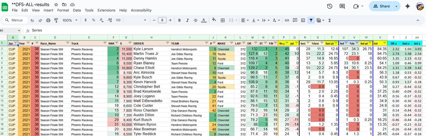Image resolution: width=426 pixels, height=136 pixels.
Task: Open the File menu
Action: pyautogui.click(x=15, y=10)
